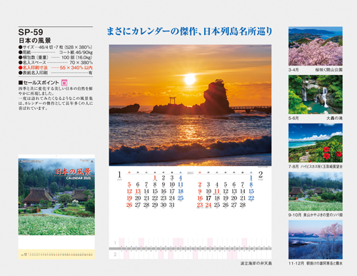This screenshot has height=276, width=357.
Task: Open the 9-10月 thatched village thumbnail
Action: (x=316, y=191)
